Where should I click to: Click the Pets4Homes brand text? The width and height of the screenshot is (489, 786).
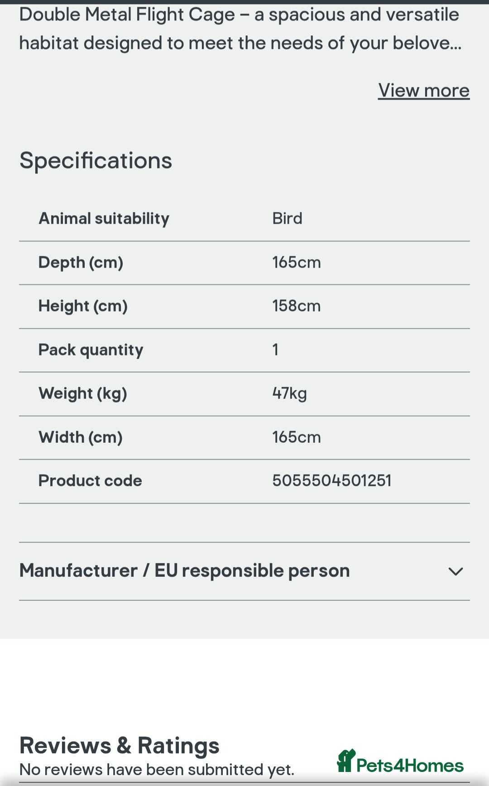click(410, 766)
